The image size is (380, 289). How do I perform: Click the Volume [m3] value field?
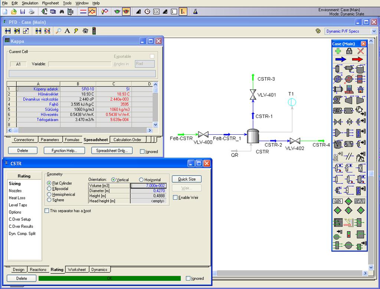[x=148, y=185]
